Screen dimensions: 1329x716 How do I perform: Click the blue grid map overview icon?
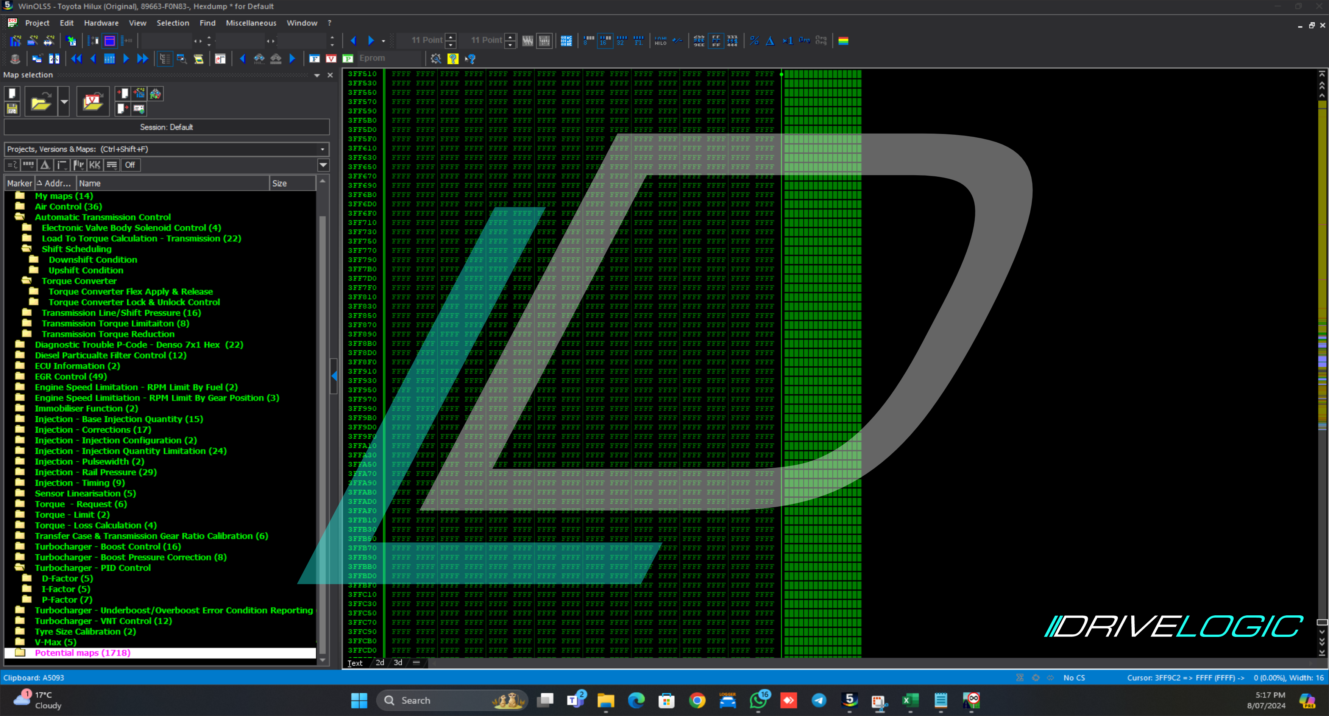coord(109,59)
